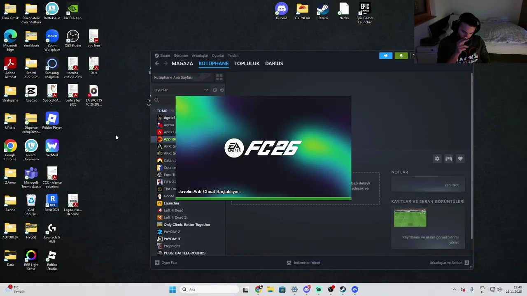Open the Steam menu in the menu bar
The height and width of the screenshot is (296, 527).
(x=165, y=55)
